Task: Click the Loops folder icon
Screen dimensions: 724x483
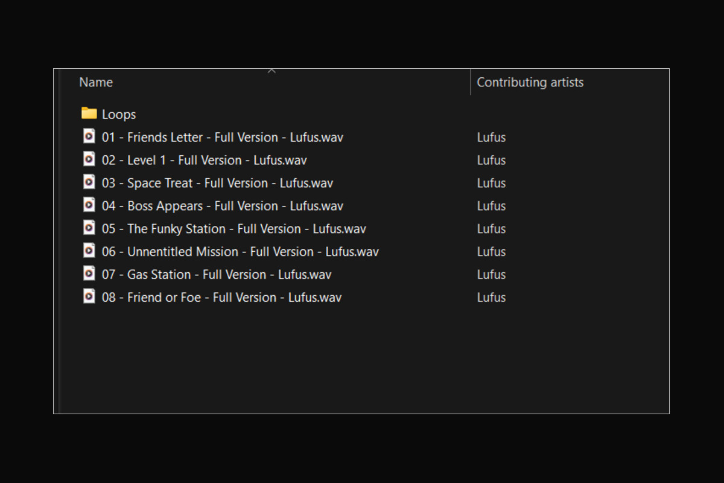Action: tap(89, 114)
